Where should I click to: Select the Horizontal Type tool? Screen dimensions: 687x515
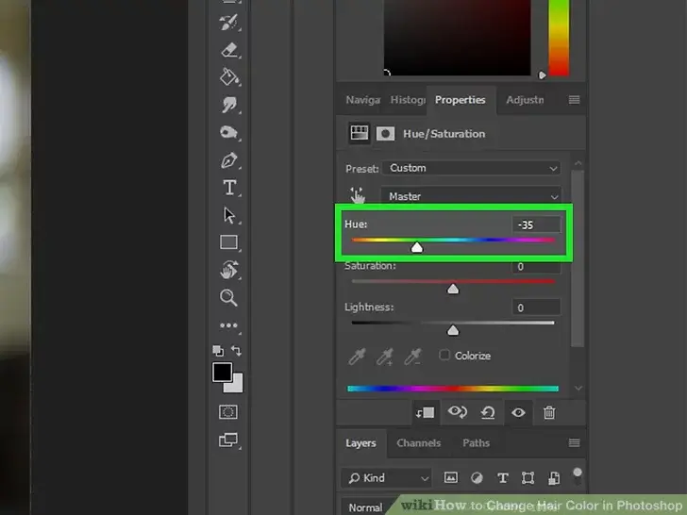pyautogui.click(x=228, y=188)
